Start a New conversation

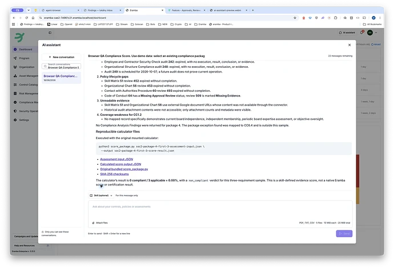(61, 57)
